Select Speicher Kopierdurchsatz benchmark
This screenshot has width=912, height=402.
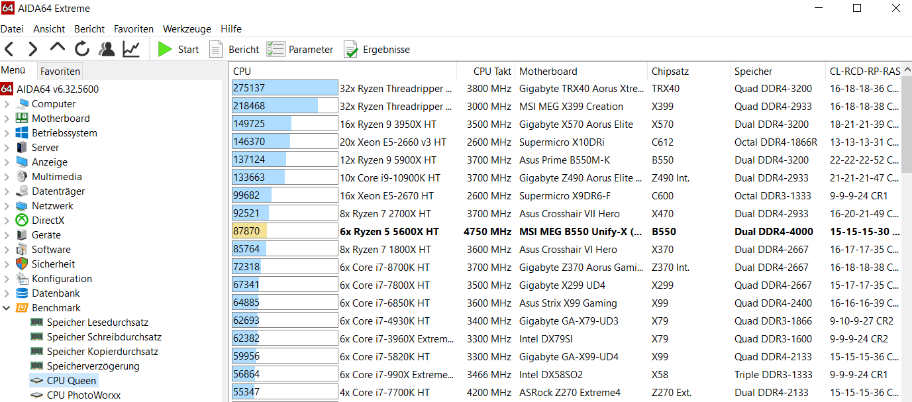[103, 352]
